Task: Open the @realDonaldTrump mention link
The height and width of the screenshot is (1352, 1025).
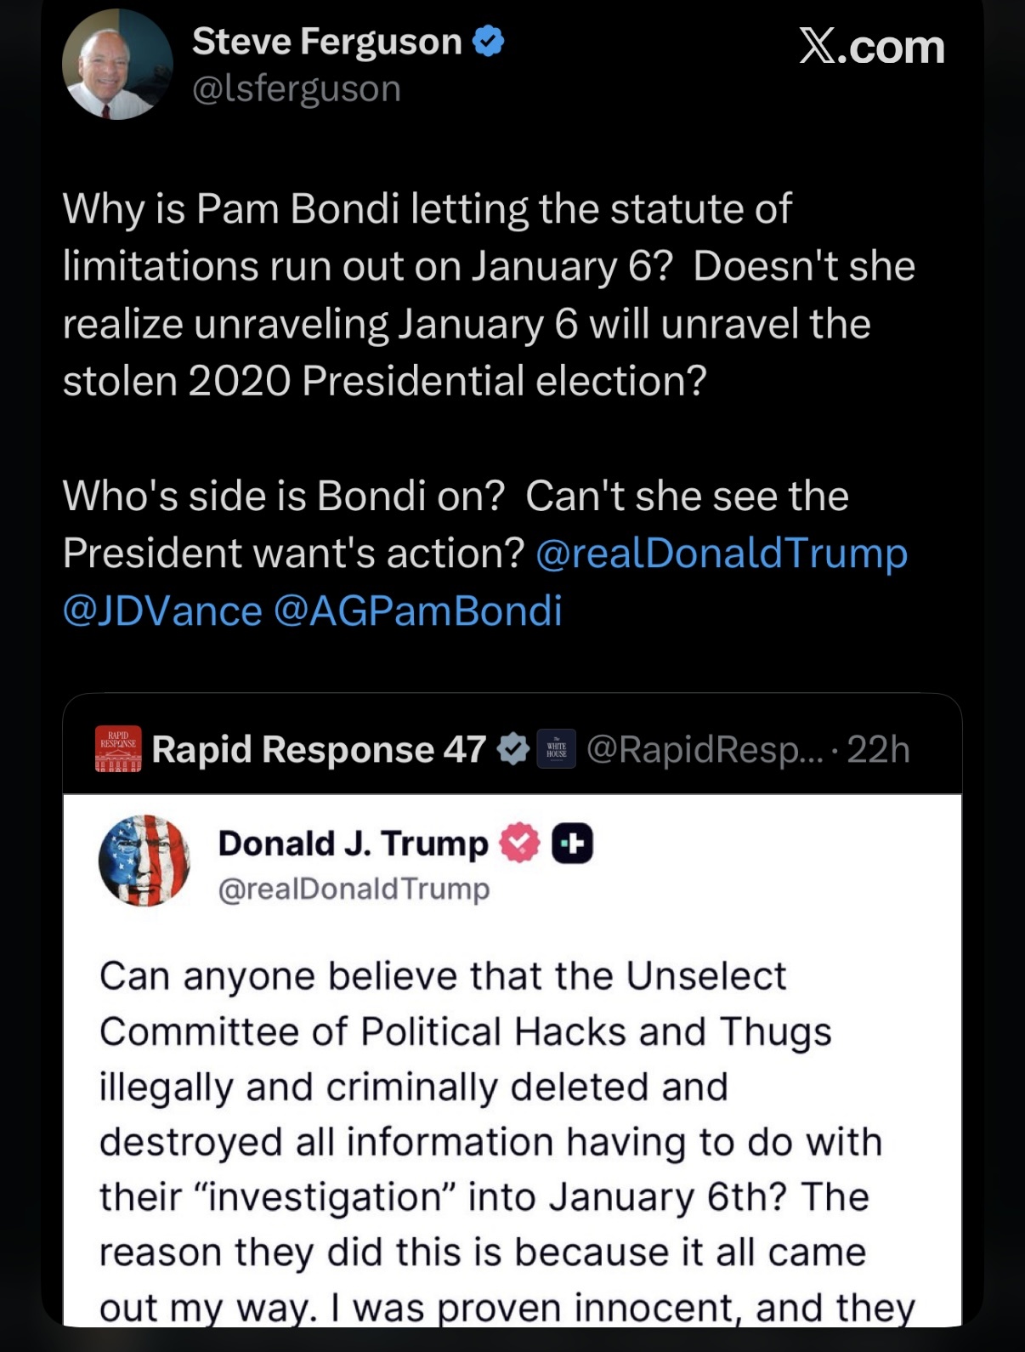Action: point(722,554)
